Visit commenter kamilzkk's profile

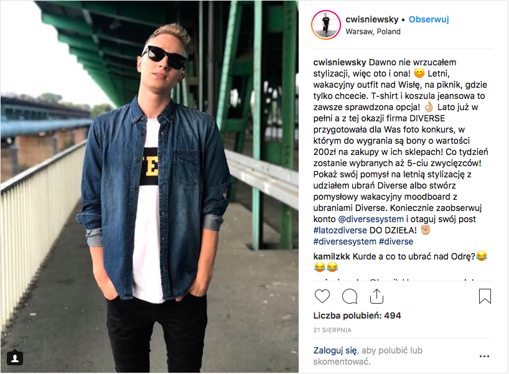coord(332,256)
